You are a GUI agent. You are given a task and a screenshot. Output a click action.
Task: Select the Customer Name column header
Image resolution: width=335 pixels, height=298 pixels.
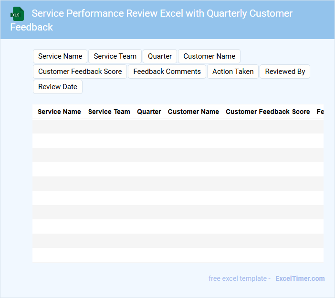pos(193,112)
